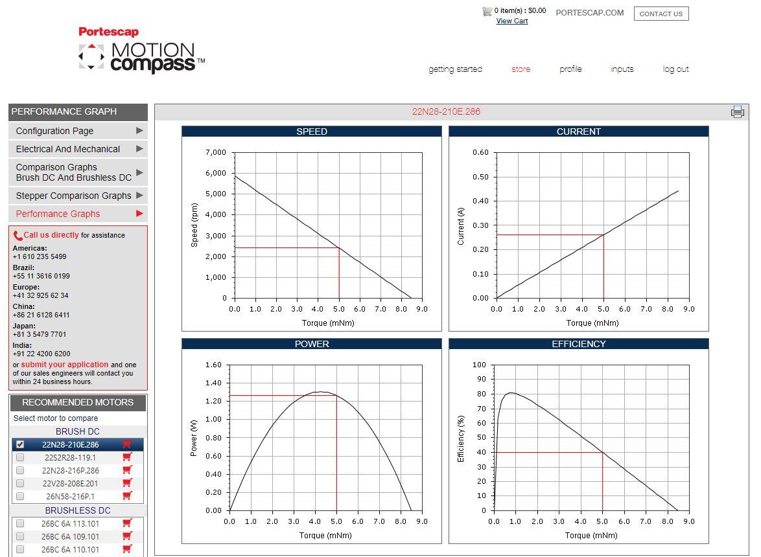This screenshot has height=557, width=761.
Task: Open the inputs menu item
Action: click(622, 69)
